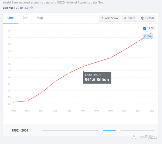162x144 pixels.
Task: Click the Share button label
Action: tap(131, 18)
